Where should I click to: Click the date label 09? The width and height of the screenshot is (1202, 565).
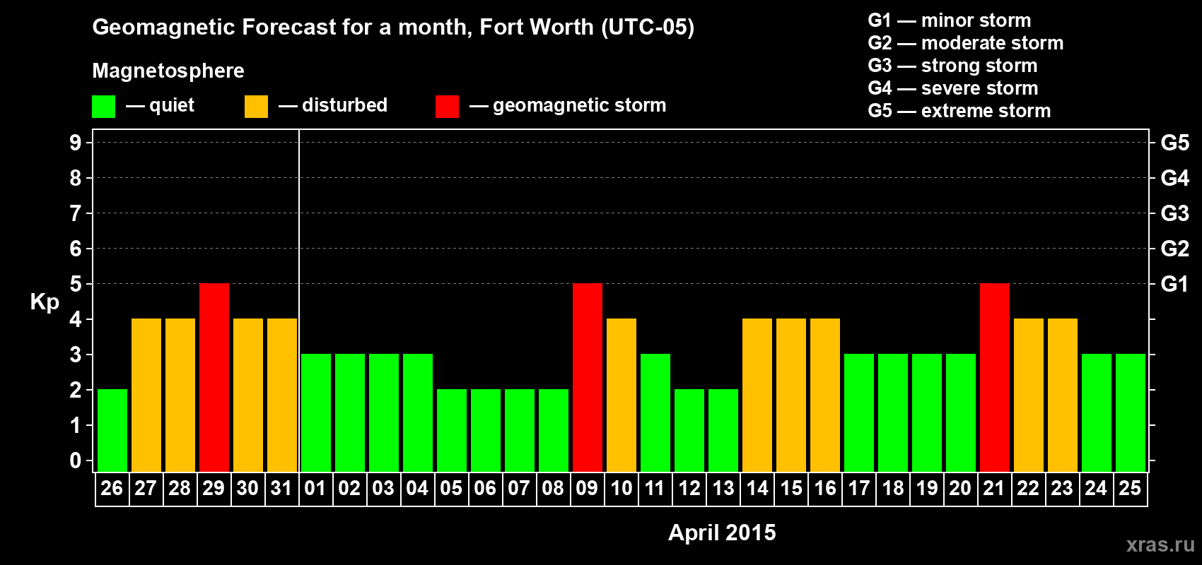(587, 488)
